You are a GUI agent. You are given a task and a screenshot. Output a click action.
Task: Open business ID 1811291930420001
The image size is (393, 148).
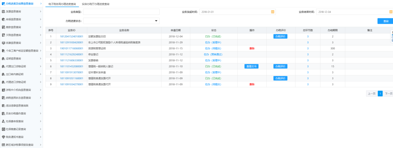pos(72,42)
